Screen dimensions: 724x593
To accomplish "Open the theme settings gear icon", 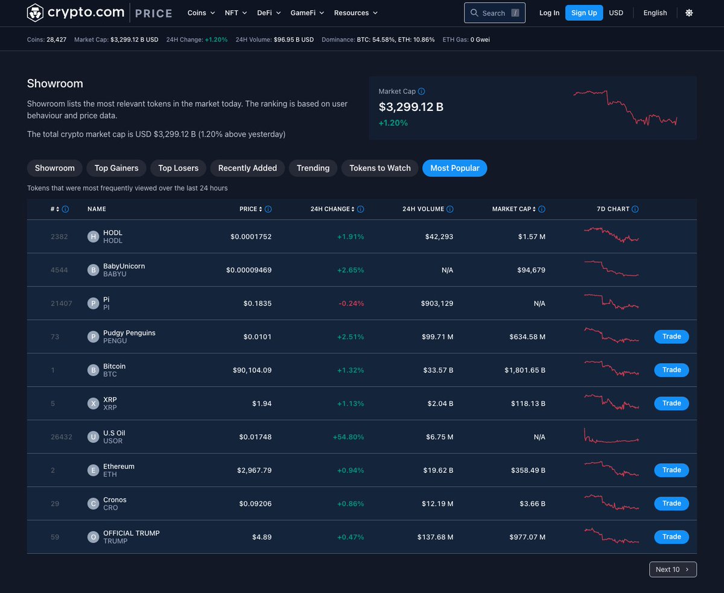I will [689, 13].
